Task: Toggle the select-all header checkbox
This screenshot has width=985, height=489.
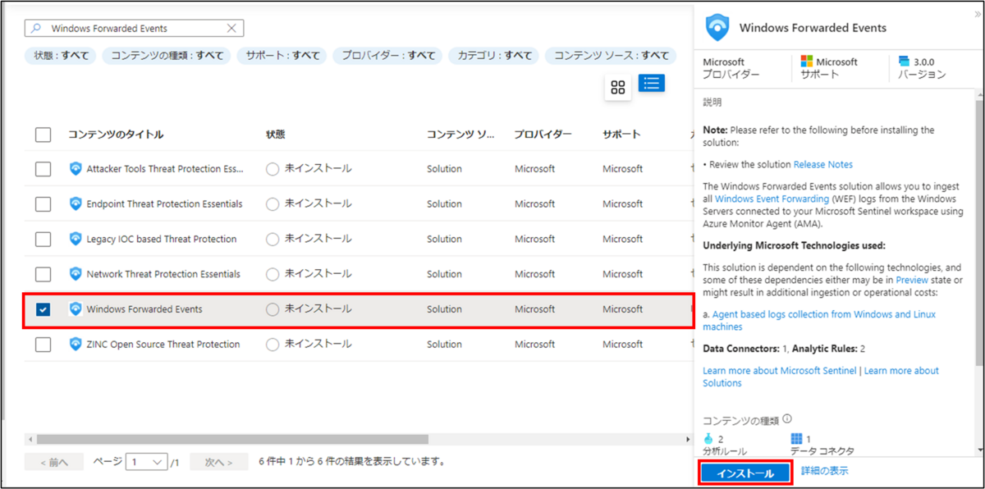Action: [44, 135]
